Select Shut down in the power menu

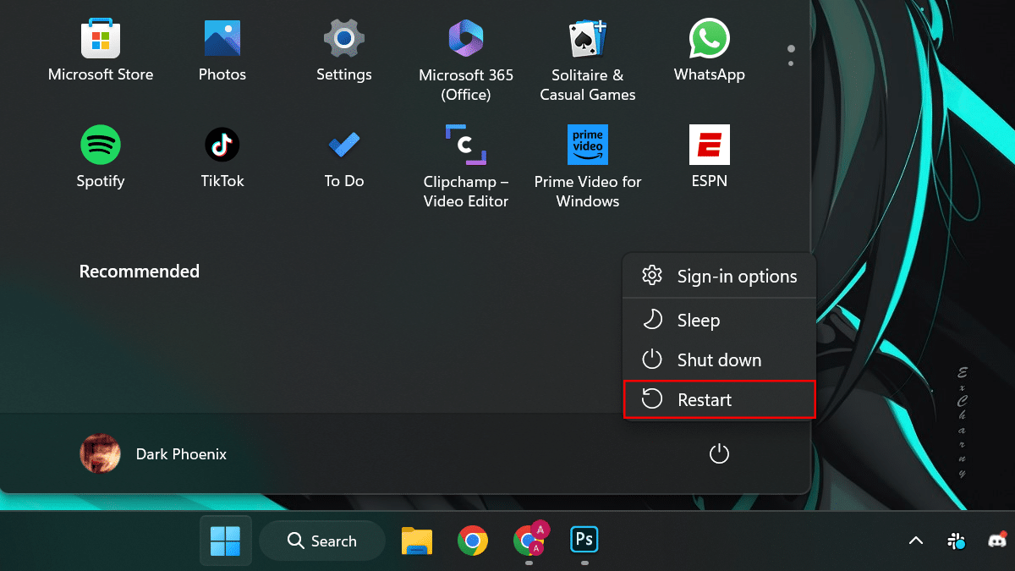pyautogui.click(x=720, y=360)
